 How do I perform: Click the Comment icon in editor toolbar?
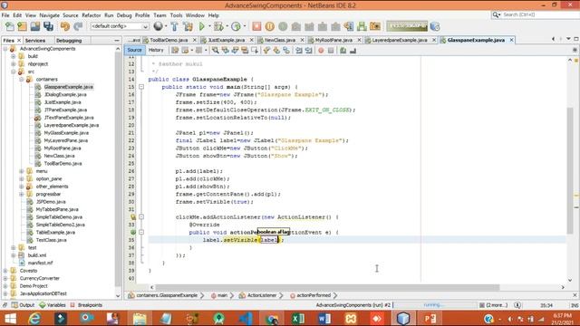point(343,51)
